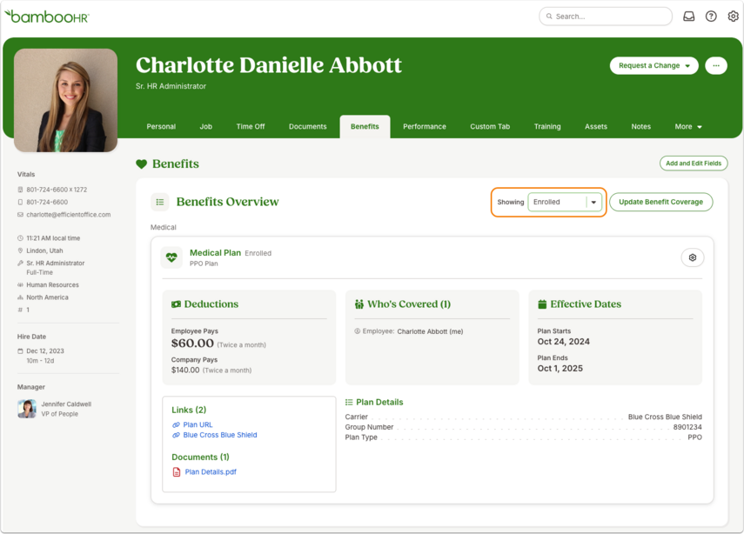Click the Medical Plan settings gear icon
Screen dimensions: 744x534
point(693,257)
